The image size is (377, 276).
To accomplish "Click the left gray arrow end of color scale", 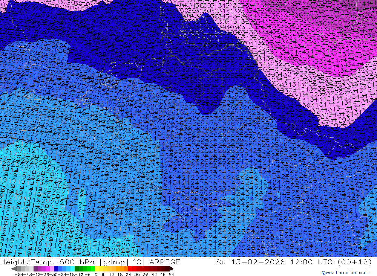I will click(14, 268).
